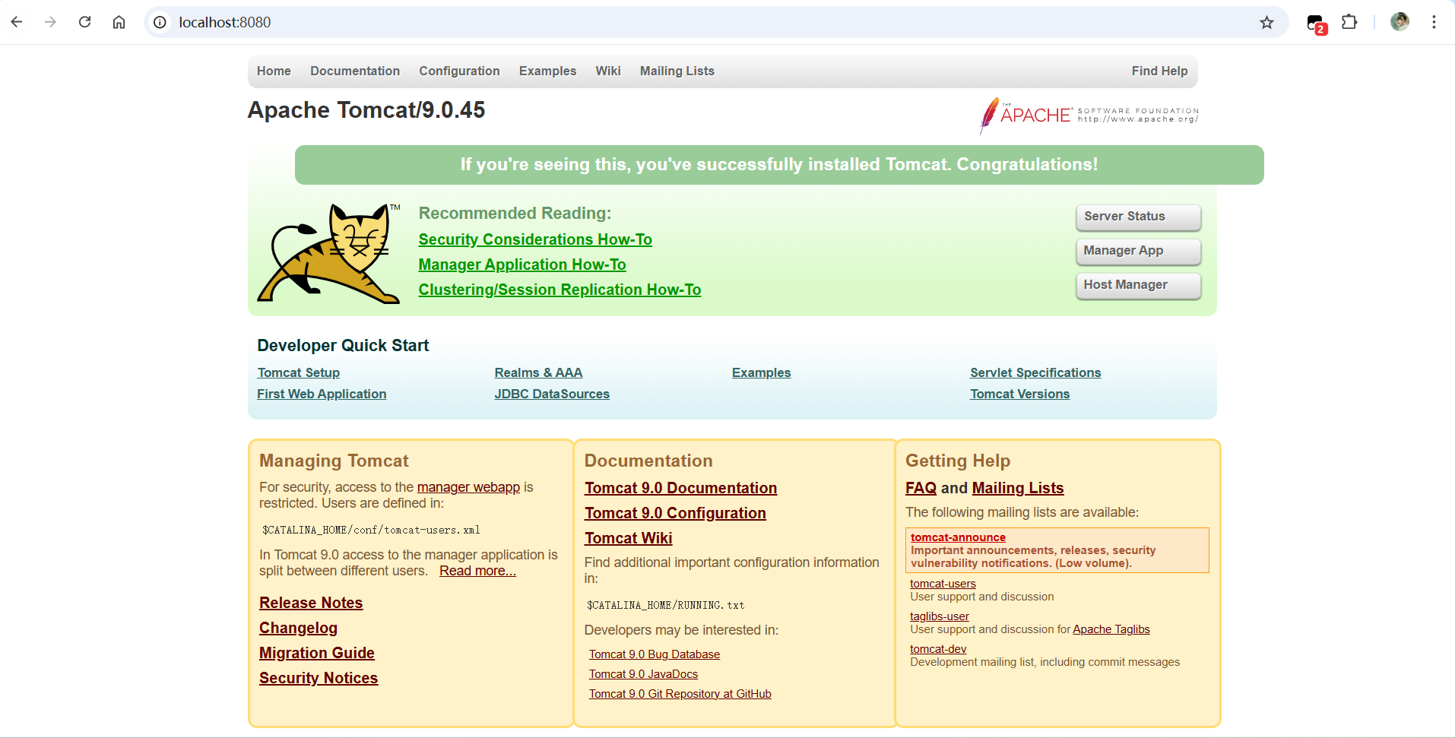Open the profile avatar menu

[x=1400, y=22]
